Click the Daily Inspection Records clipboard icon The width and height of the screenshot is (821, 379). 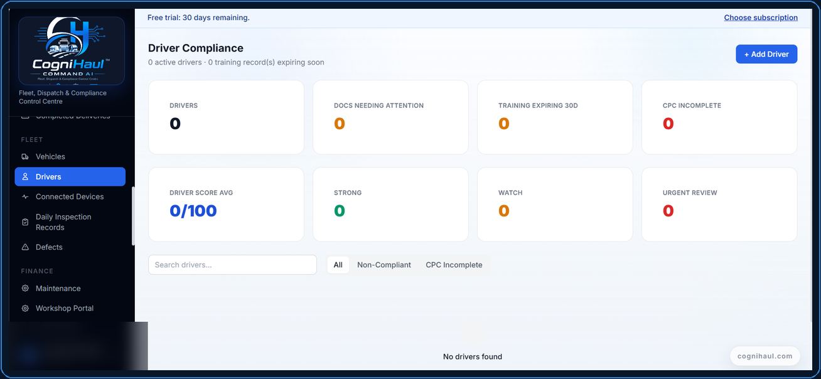coord(25,222)
